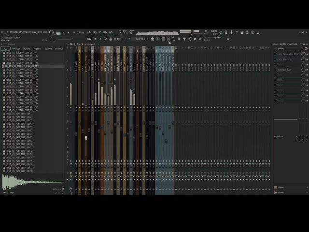Toggle Slot 6 enable LED
The height and width of the screenshot is (232, 309).
coord(307,80)
